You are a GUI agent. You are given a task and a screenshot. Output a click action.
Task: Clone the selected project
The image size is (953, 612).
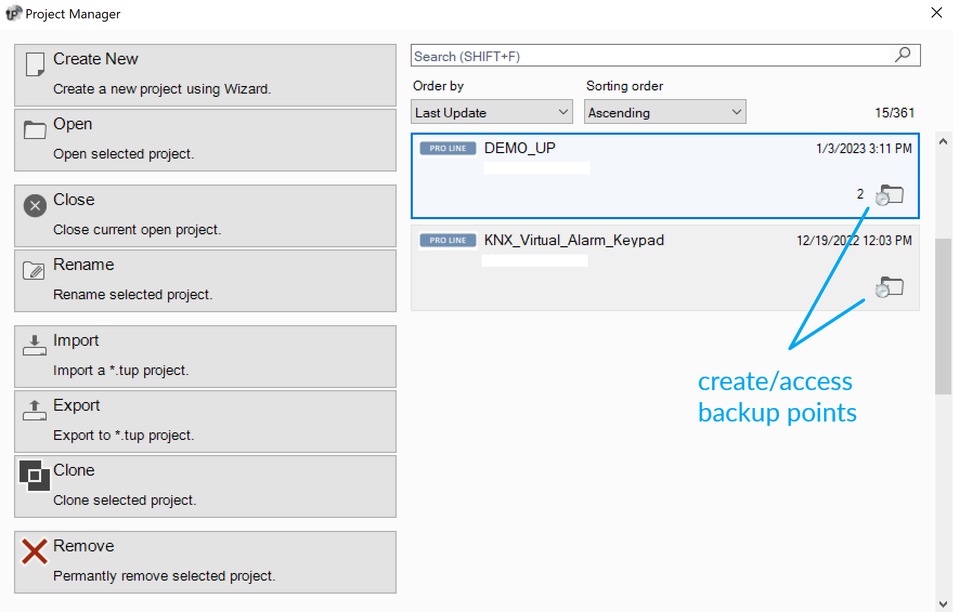205,486
